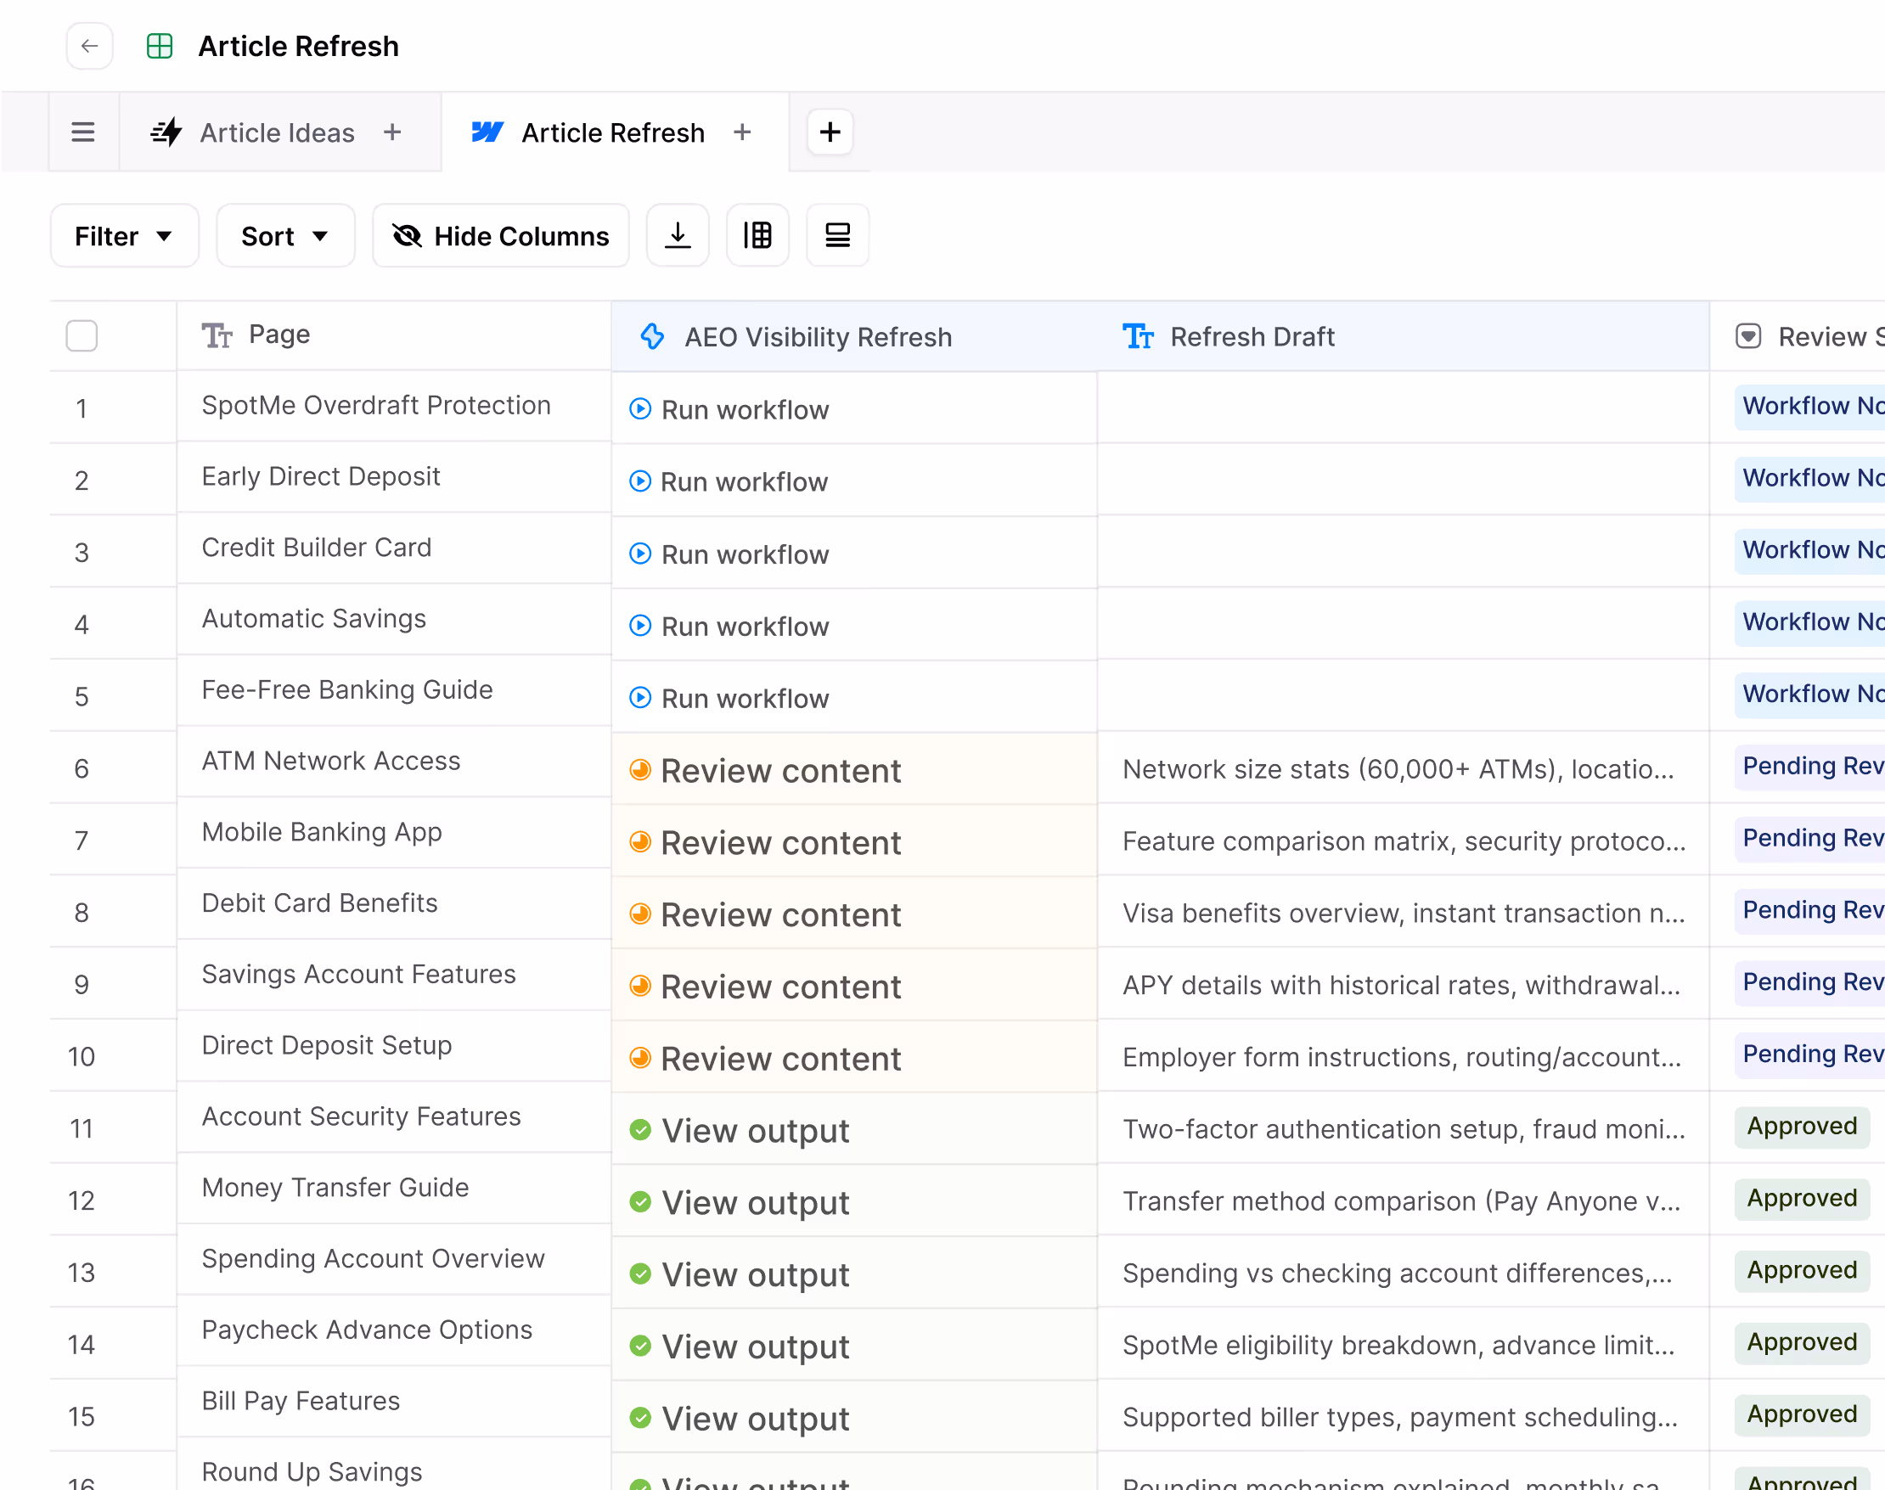The height and width of the screenshot is (1490, 1885).
Task: Click the row height icon
Action: [x=837, y=235]
